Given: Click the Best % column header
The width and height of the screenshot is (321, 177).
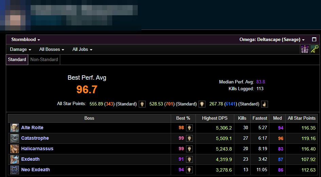Looking at the screenshot, I should point(183,118).
